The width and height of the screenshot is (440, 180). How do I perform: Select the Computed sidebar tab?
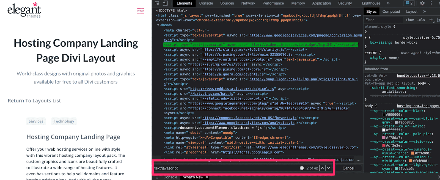pos(391,12)
